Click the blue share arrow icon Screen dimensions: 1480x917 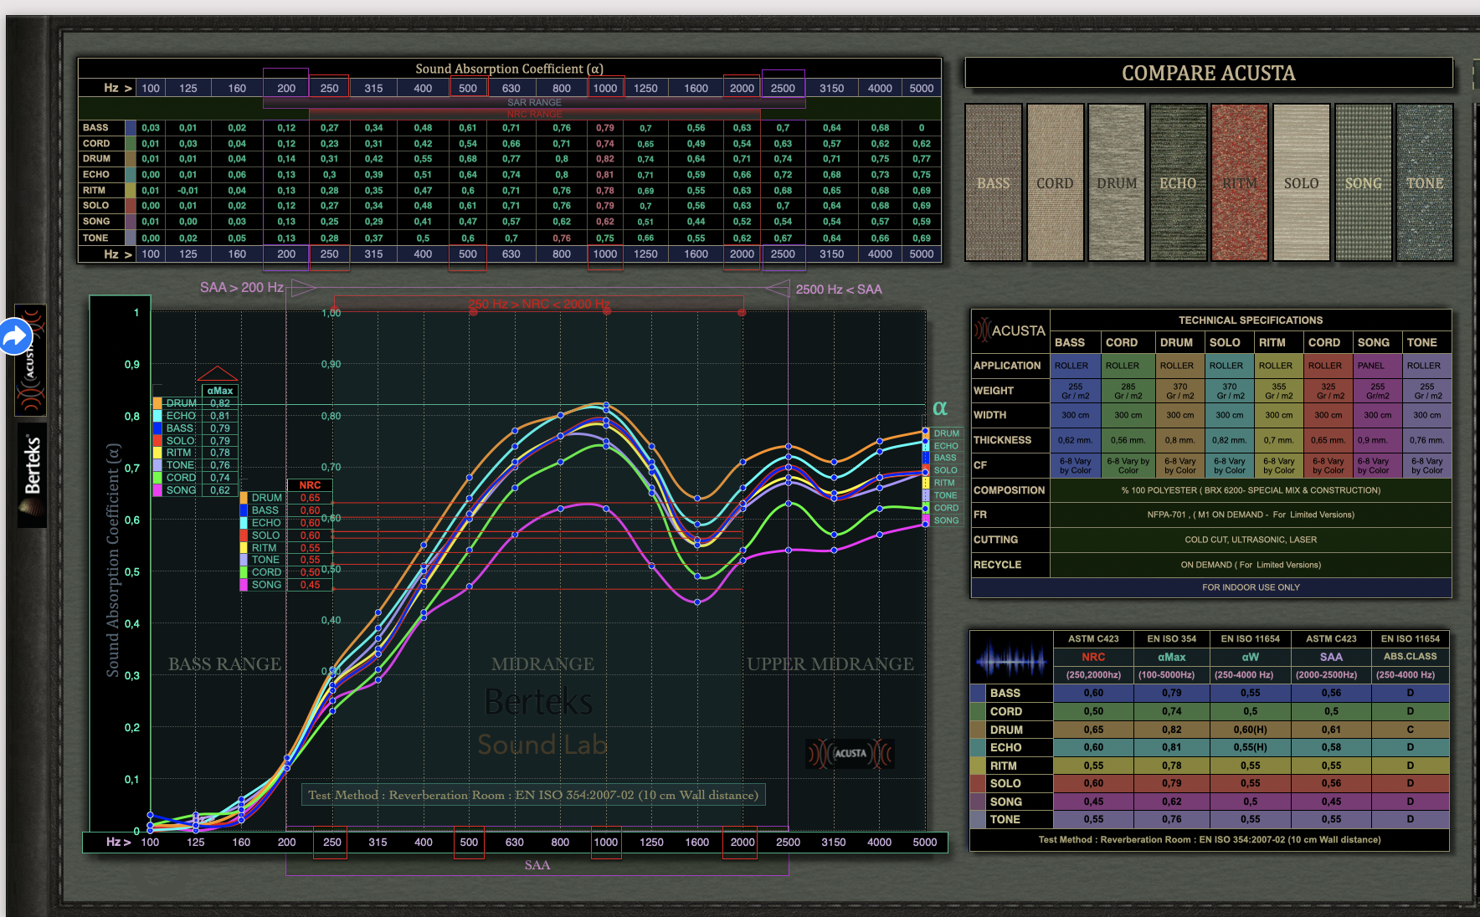15,336
